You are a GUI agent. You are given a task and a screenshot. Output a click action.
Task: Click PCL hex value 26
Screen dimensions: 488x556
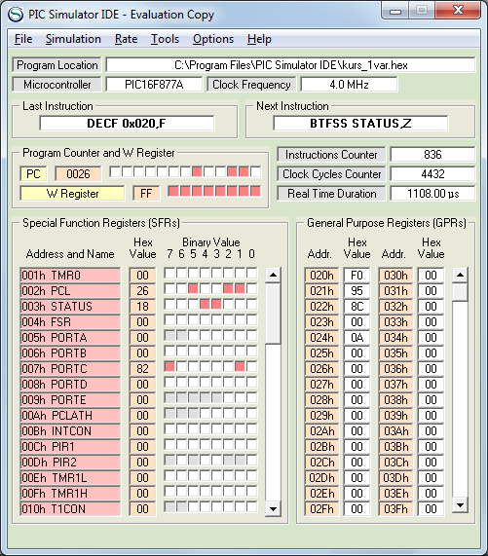[x=142, y=291]
